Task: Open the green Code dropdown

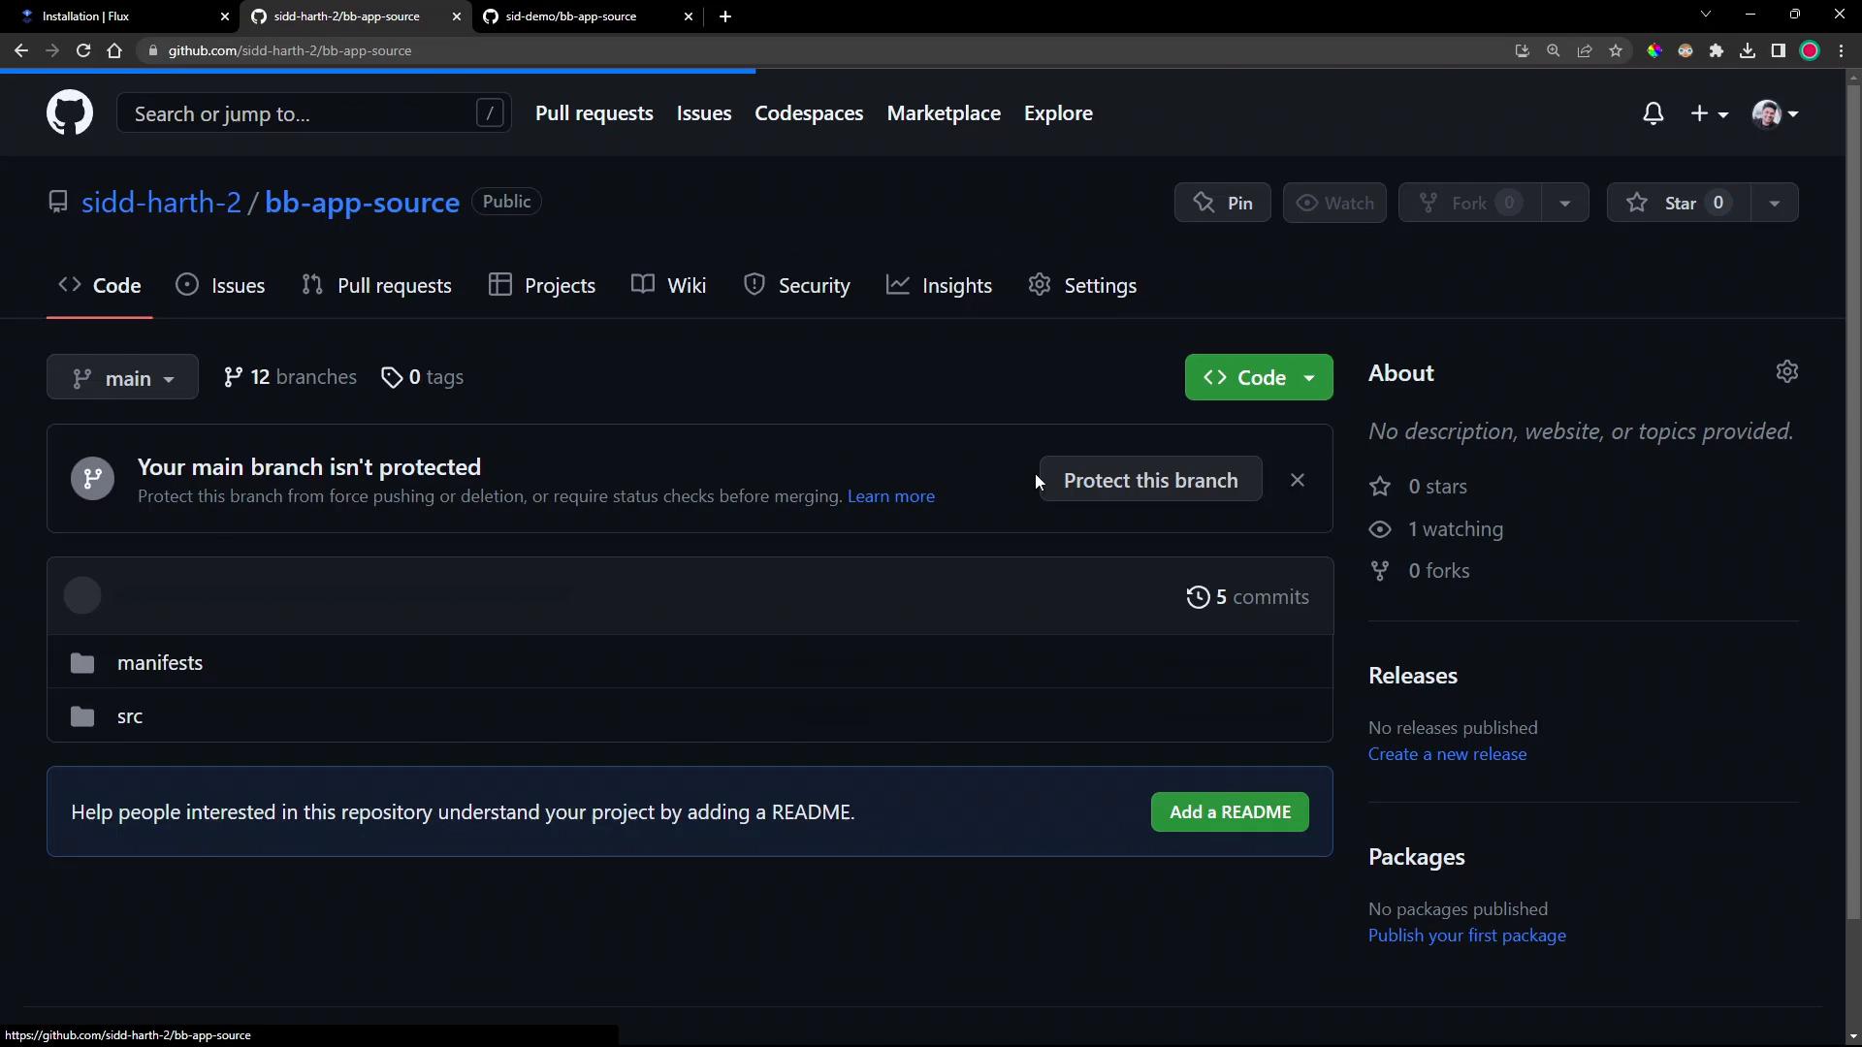Action: pyautogui.click(x=1259, y=377)
